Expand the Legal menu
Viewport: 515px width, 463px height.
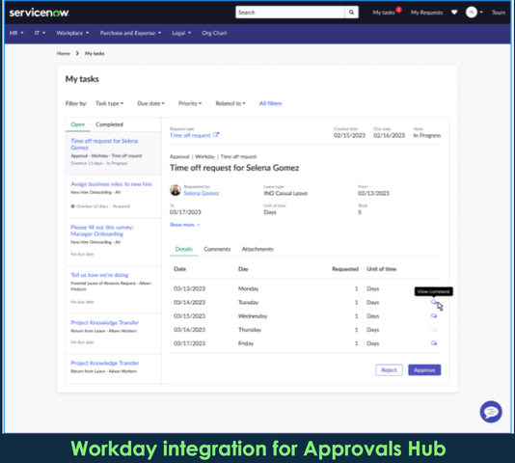point(181,33)
